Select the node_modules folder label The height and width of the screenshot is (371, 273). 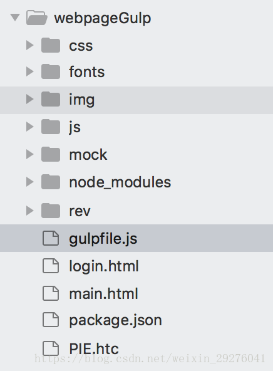(x=120, y=182)
